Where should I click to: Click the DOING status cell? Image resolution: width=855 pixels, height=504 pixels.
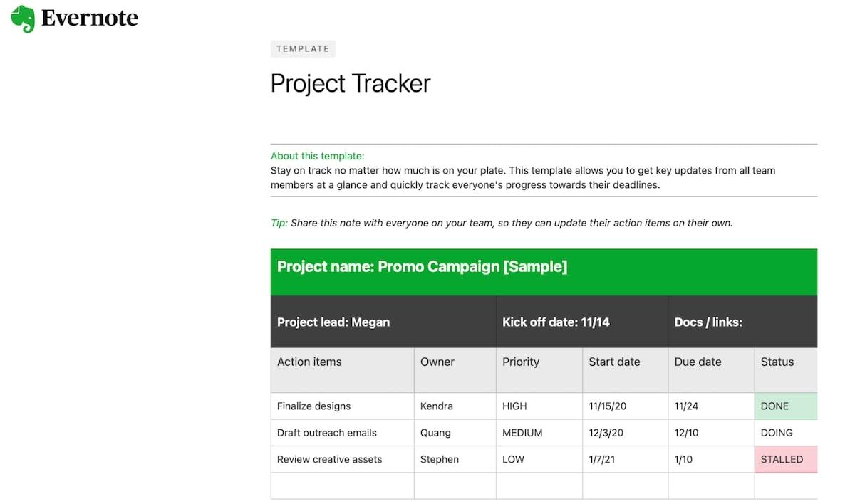point(777,433)
